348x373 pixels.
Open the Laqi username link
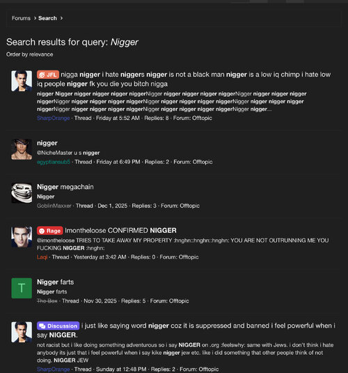coord(42,257)
